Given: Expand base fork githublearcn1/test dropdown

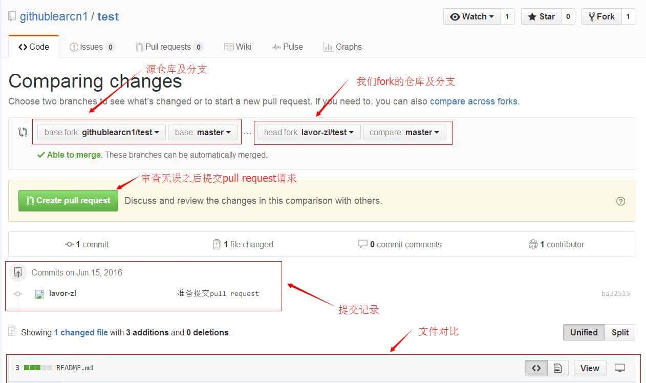Looking at the screenshot, I should point(101,132).
